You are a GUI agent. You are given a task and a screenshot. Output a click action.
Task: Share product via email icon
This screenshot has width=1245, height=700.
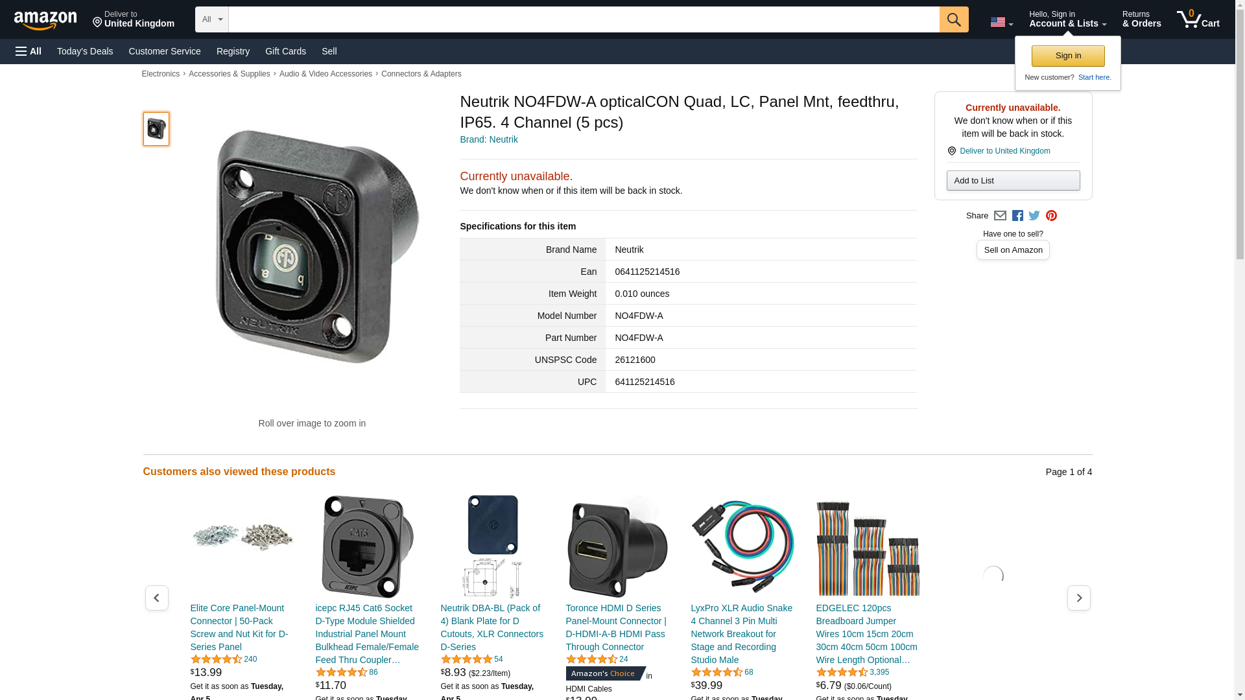(x=1000, y=216)
